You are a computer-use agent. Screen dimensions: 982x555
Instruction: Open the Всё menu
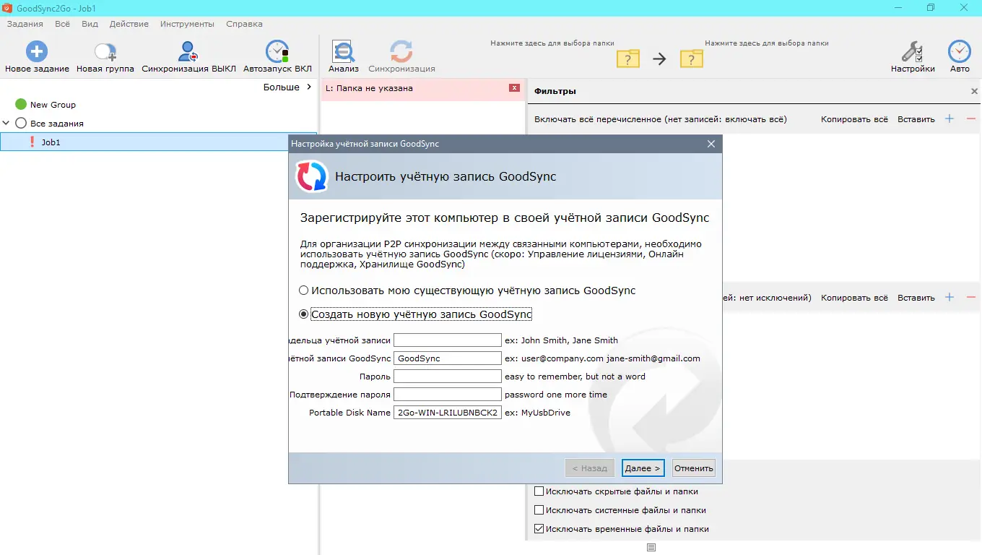63,24
